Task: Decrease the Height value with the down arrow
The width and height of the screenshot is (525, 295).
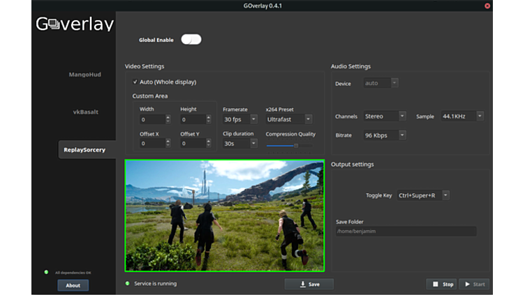Action: coord(208,122)
